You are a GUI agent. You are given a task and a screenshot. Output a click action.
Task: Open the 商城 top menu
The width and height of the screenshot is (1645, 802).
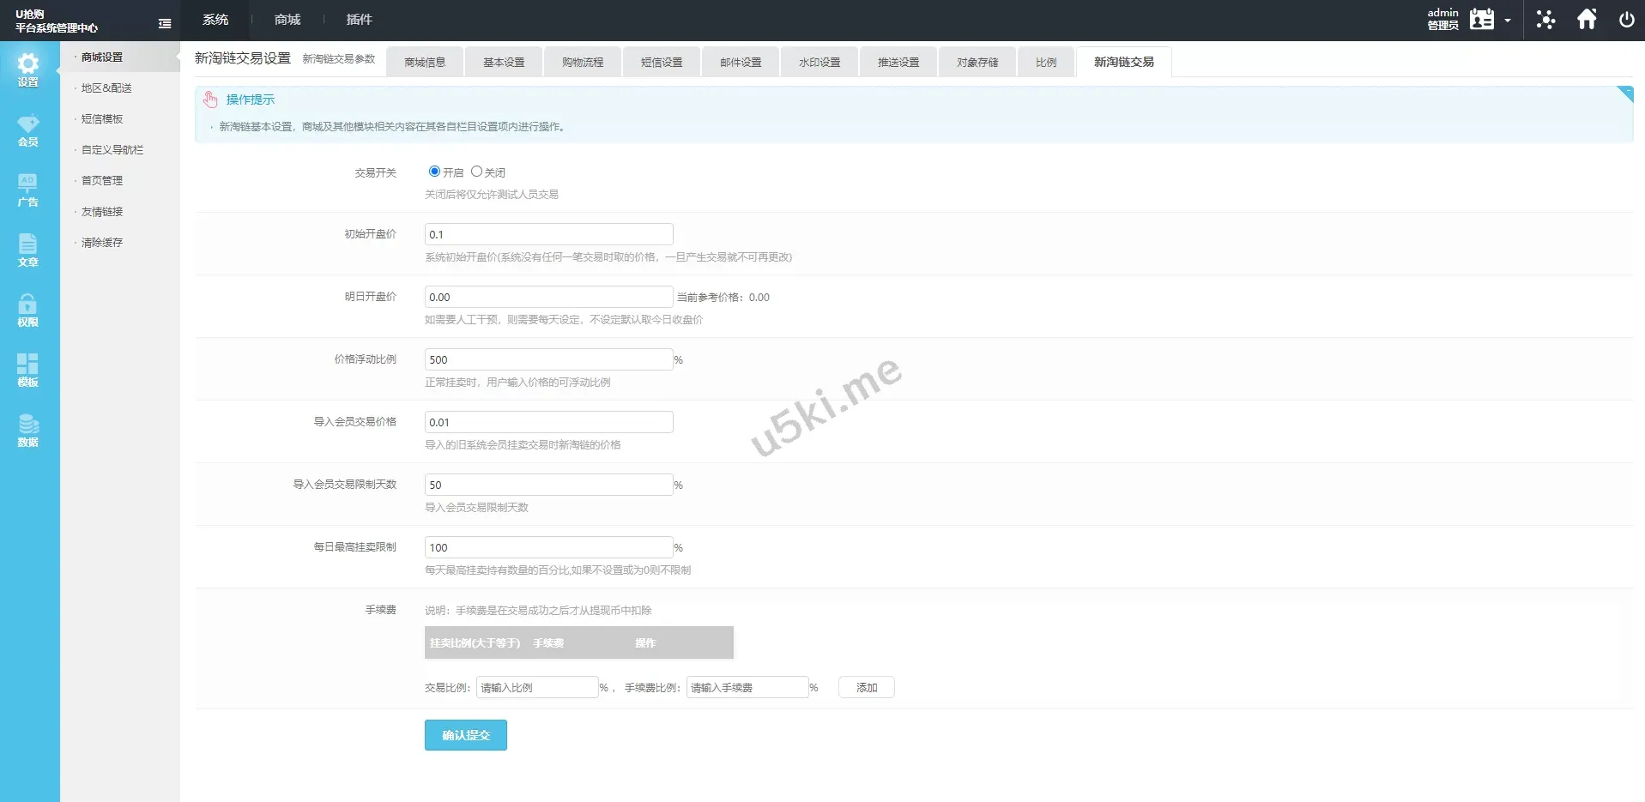click(287, 20)
